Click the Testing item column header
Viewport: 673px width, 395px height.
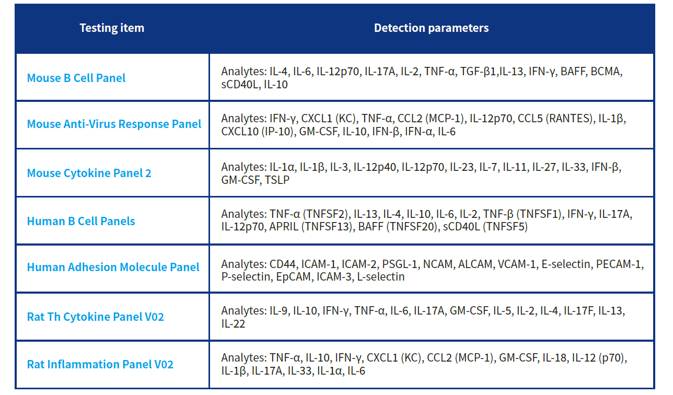[x=112, y=28]
